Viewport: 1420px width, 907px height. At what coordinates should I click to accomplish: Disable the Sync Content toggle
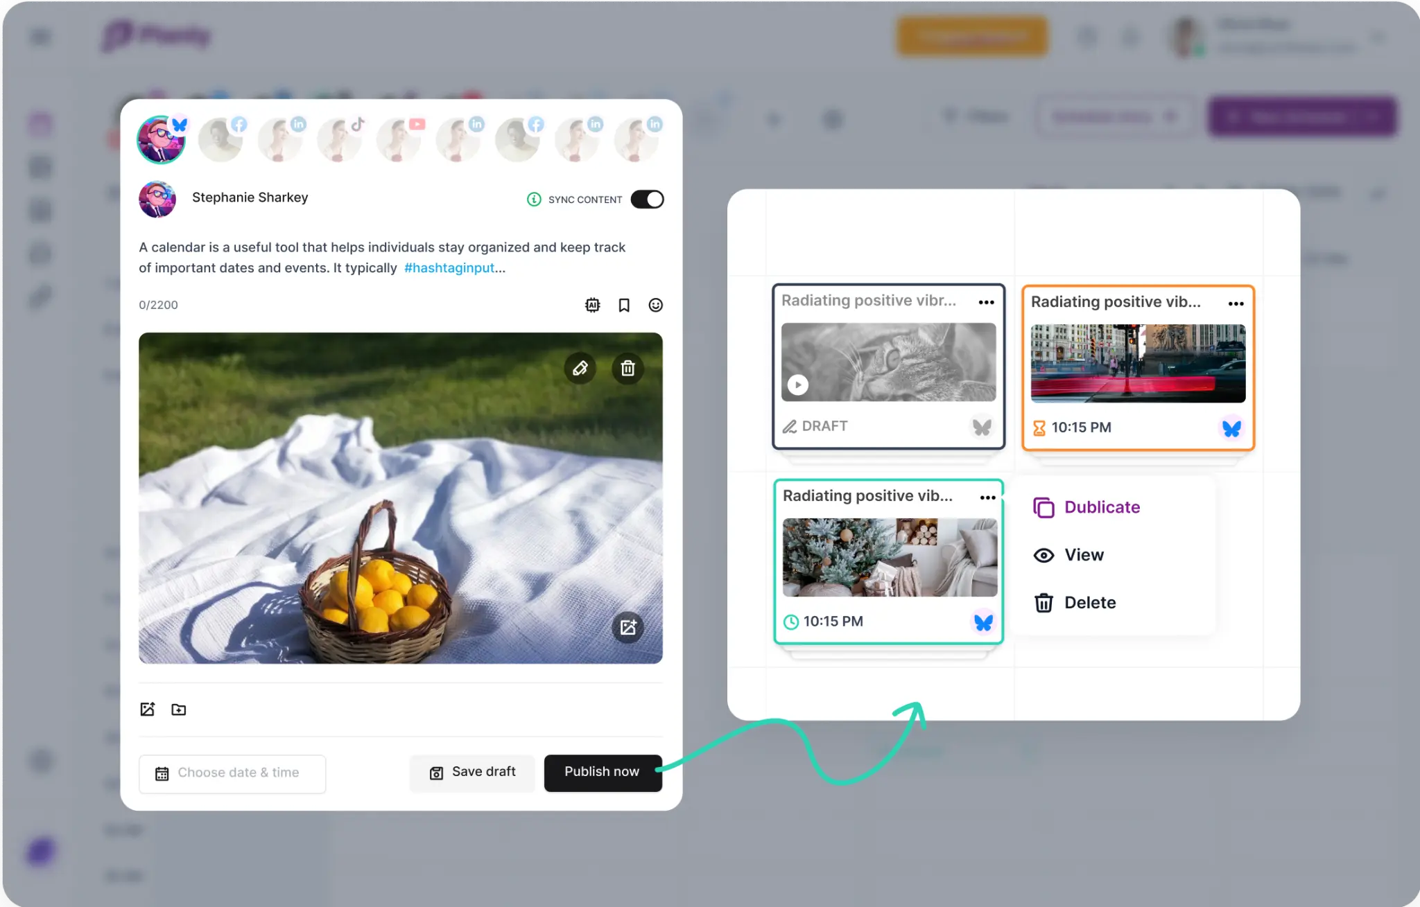click(646, 199)
